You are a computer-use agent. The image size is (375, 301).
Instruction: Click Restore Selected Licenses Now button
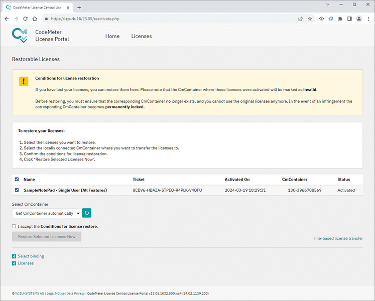tap(47, 236)
